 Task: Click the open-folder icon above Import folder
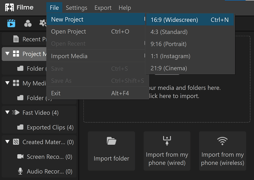tap(111, 141)
